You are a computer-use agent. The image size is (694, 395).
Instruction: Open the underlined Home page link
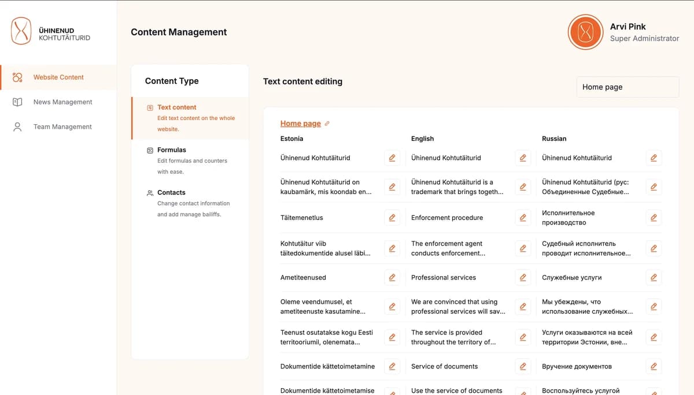[x=300, y=124]
